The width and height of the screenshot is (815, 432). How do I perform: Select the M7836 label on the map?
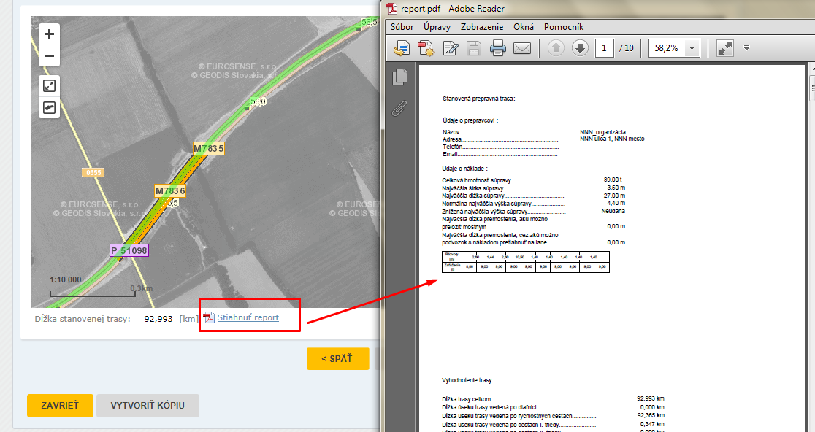pyautogui.click(x=170, y=190)
